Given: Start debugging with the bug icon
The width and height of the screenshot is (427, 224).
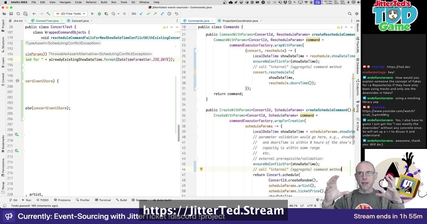Looking at the screenshot, I should point(99,14).
